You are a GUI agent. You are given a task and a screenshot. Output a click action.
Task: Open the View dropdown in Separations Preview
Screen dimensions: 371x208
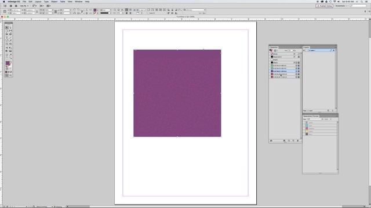[315, 119]
